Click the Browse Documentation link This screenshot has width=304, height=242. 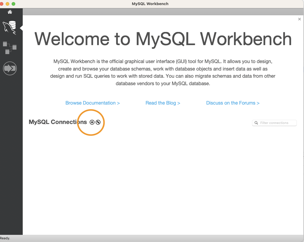pyautogui.click(x=92, y=103)
